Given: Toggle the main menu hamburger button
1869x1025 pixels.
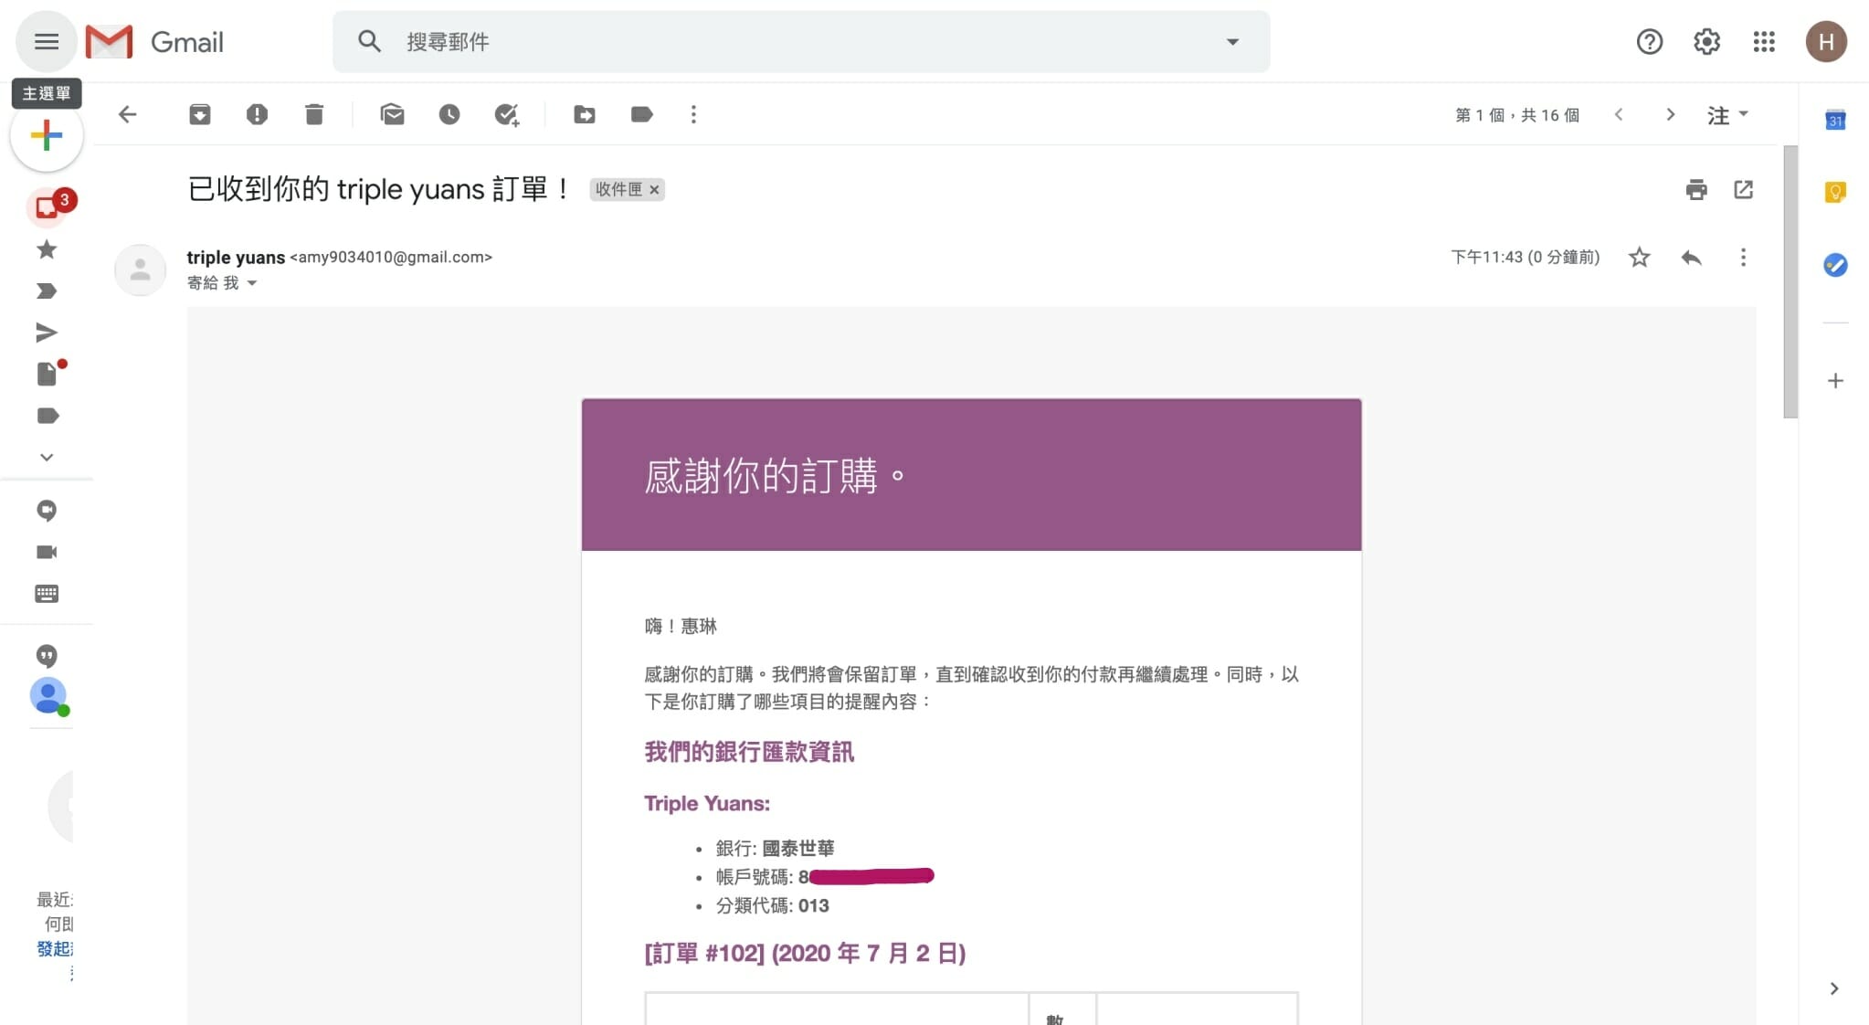Looking at the screenshot, I should 47,42.
